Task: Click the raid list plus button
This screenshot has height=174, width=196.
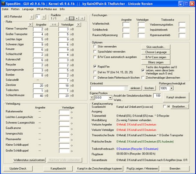Action: tap(77, 18)
